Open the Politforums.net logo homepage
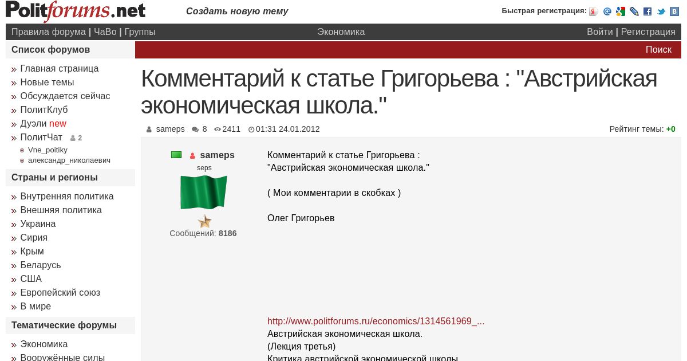Image resolution: width=687 pixels, height=361 pixels. [76, 11]
